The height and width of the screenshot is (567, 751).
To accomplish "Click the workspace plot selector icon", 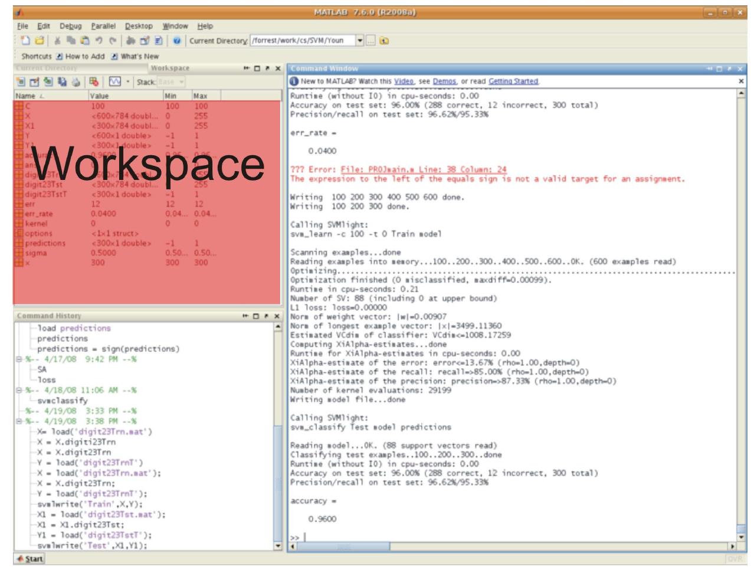I will coord(115,82).
